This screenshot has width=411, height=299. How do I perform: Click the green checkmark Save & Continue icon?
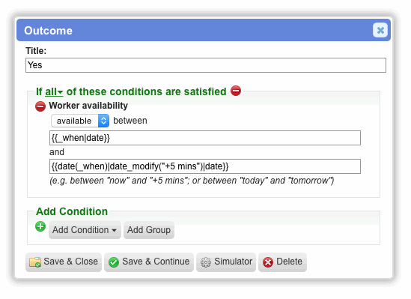pos(114,262)
